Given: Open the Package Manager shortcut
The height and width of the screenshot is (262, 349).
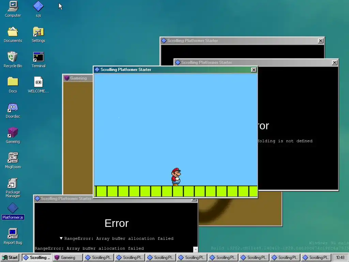Looking at the screenshot, I should pos(13,188).
